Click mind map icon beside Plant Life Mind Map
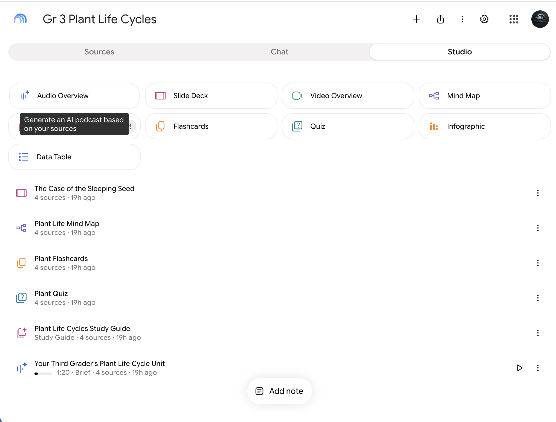The width and height of the screenshot is (556, 422). [x=21, y=228]
